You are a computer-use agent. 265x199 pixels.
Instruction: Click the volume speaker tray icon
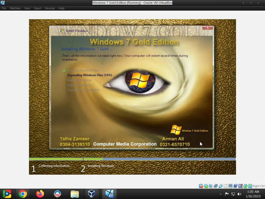click(x=239, y=194)
